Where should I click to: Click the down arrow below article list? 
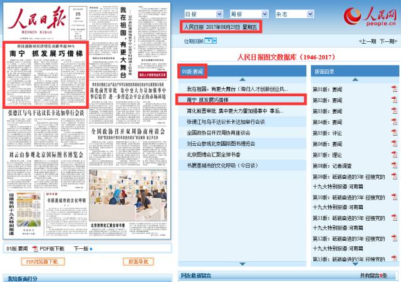tap(242, 264)
